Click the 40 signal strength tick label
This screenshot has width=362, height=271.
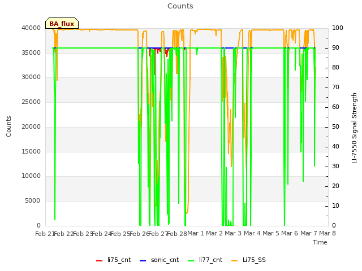pos(335,147)
